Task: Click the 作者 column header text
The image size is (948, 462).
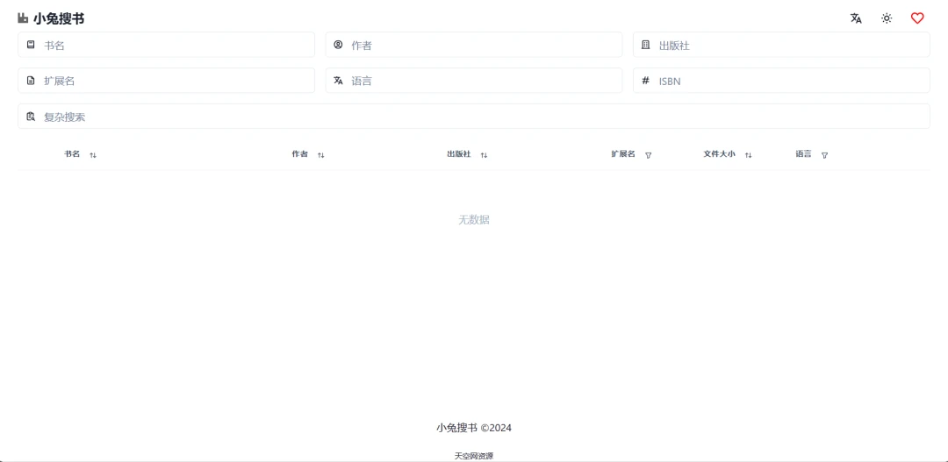Action: pos(300,154)
